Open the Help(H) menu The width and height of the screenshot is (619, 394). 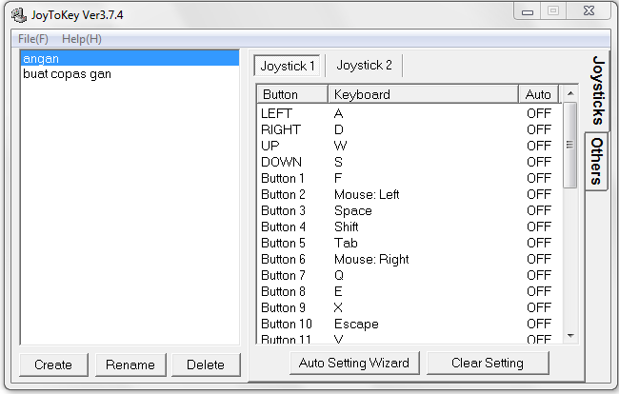click(x=82, y=39)
